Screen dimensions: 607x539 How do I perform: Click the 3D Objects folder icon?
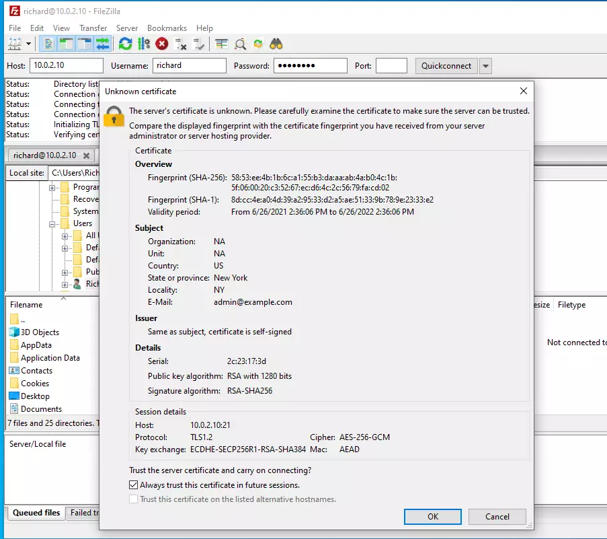(14, 332)
